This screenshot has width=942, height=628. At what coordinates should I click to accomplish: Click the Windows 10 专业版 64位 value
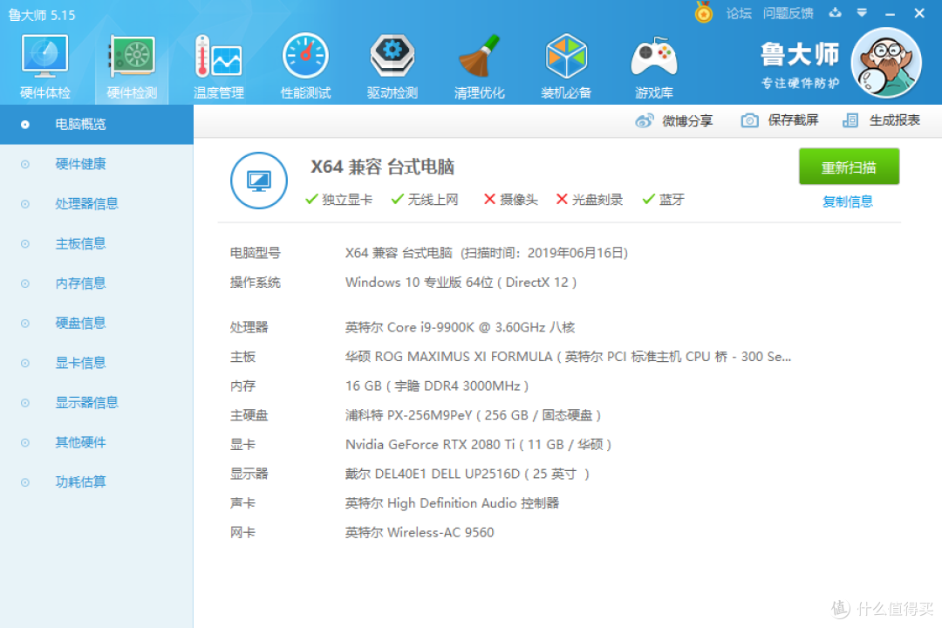(461, 283)
